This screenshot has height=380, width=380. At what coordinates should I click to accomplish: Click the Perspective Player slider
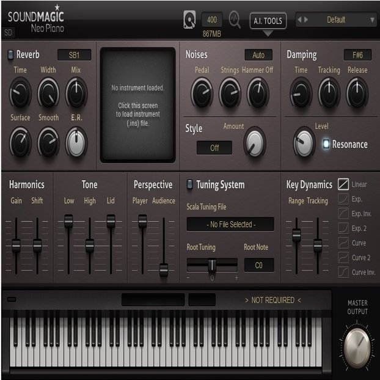point(142,221)
